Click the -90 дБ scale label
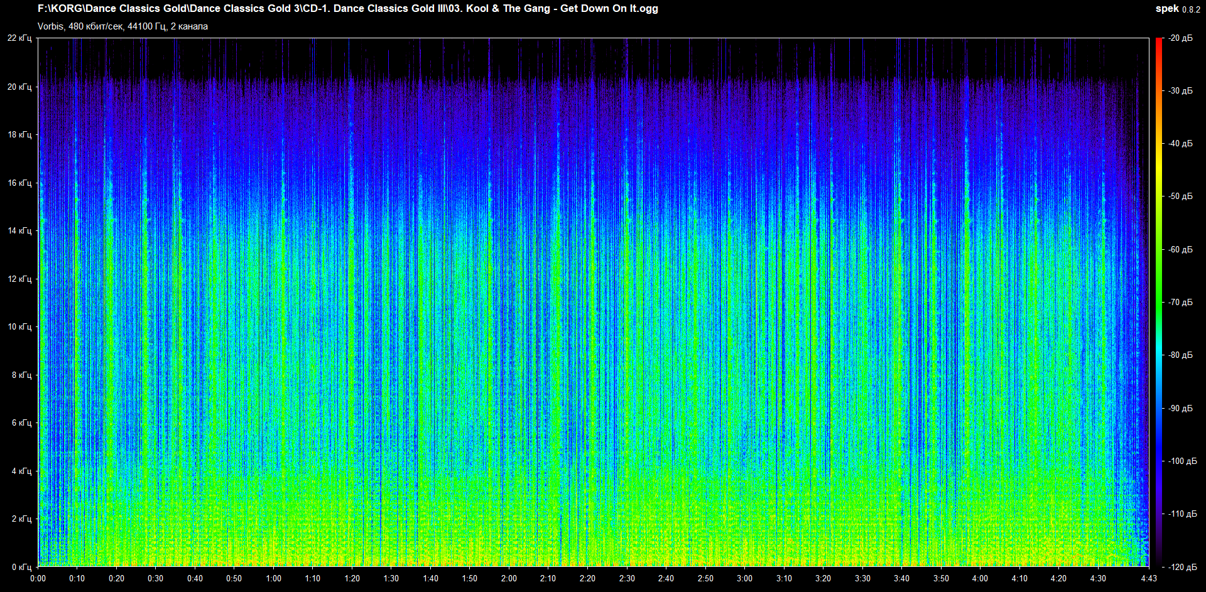The height and width of the screenshot is (592, 1206). pyautogui.click(x=1180, y=409)
